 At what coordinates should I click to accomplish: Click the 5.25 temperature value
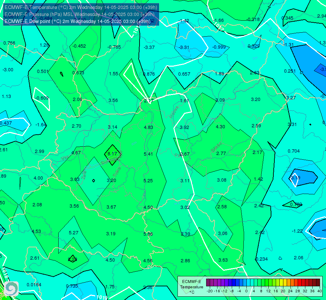point(148,181)
